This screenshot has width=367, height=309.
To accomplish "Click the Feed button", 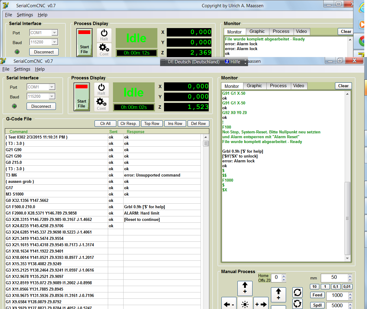I will tap(317, 295).
